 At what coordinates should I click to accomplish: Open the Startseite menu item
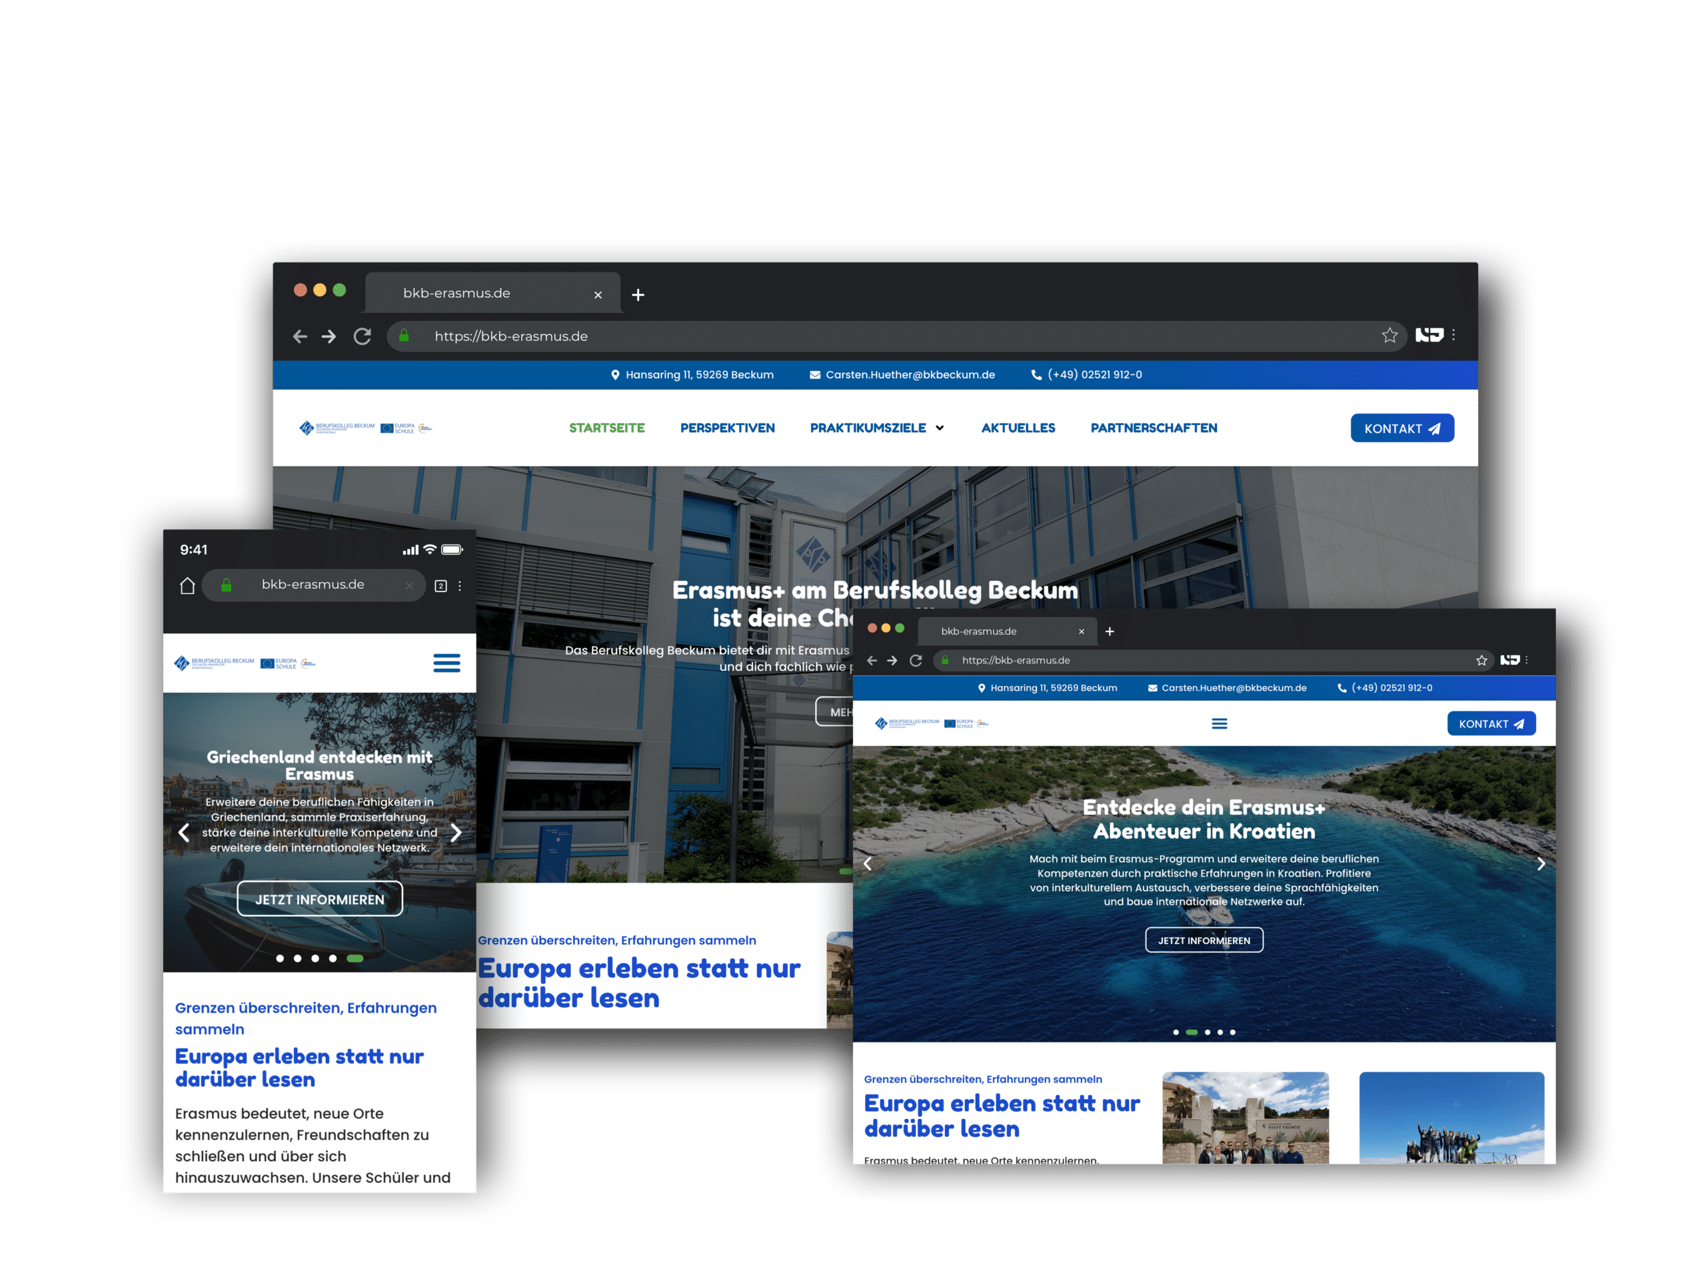tap(607, 428)
